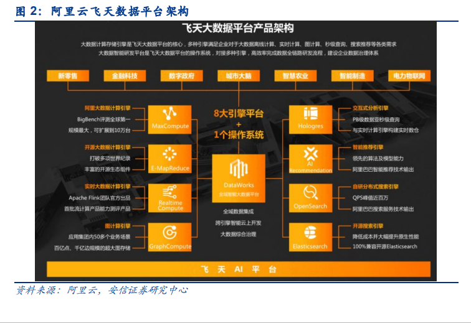Click the 降低成本并大幅提升原生性能 text
Viewport: 471px width, 323px height.
[386, 237]
